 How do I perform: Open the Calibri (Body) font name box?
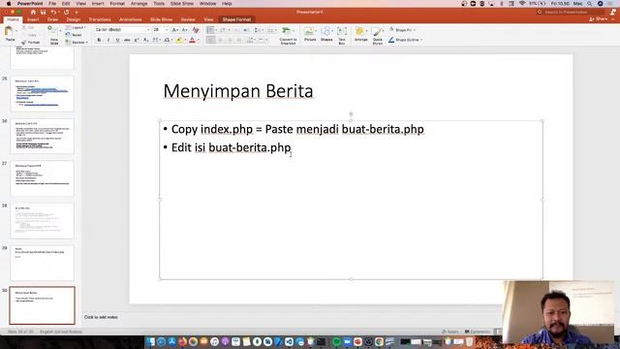[x=122, y=30]
